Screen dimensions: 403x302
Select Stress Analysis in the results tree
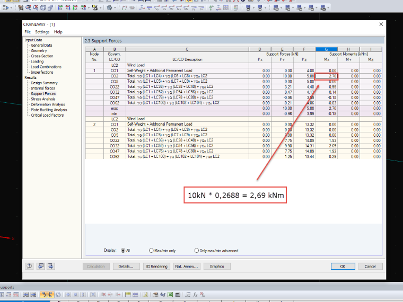pyautogui.click(x=43, y=99)
